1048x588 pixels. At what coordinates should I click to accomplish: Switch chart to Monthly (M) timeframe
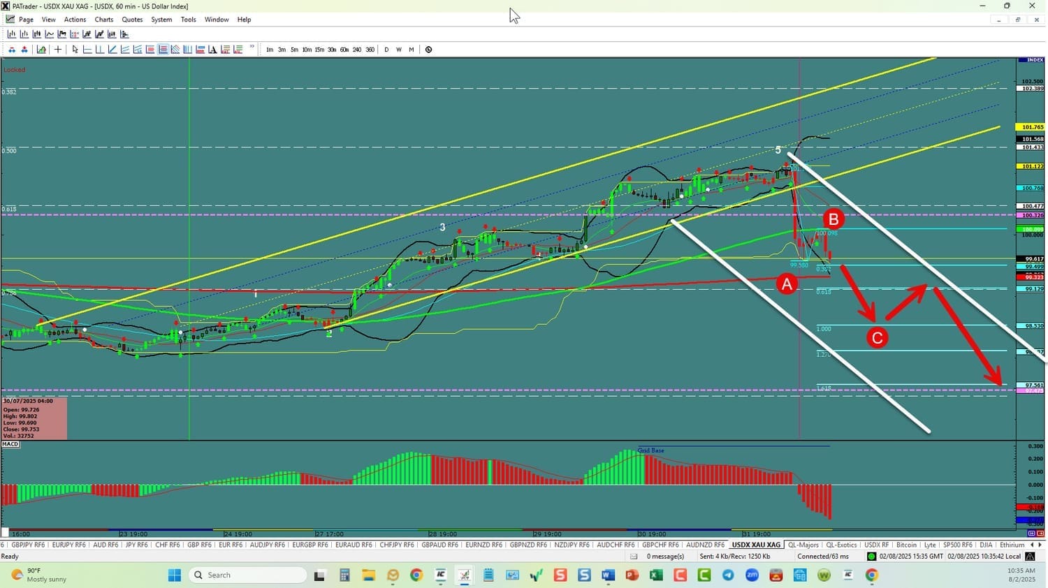[x=412, y=50]
